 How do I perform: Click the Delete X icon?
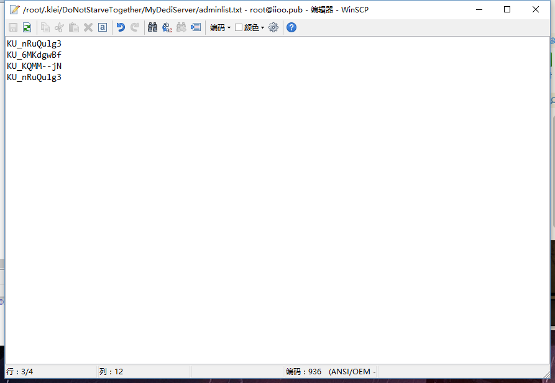click(88, 27)
